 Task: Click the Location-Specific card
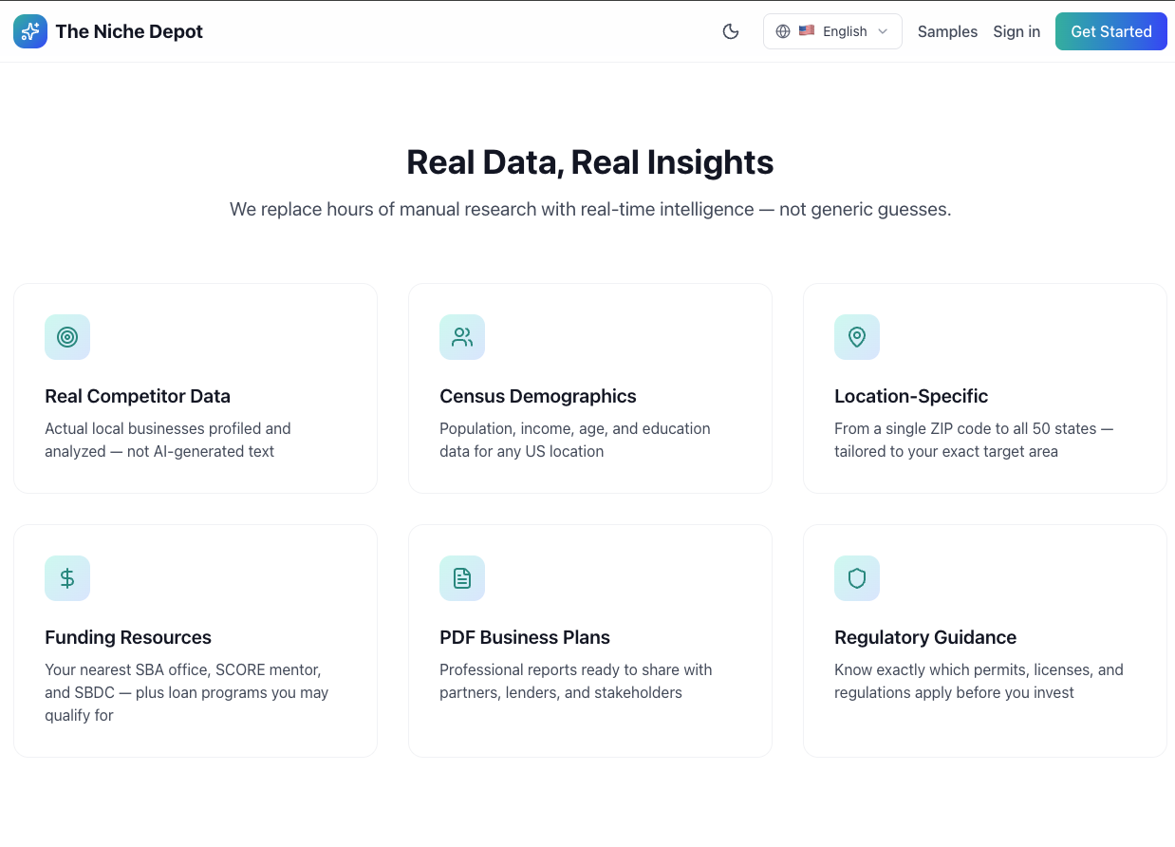click(984, 387)
